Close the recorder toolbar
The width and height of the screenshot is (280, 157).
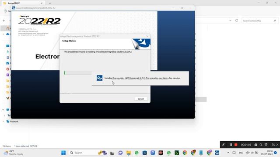click(277, 145)
